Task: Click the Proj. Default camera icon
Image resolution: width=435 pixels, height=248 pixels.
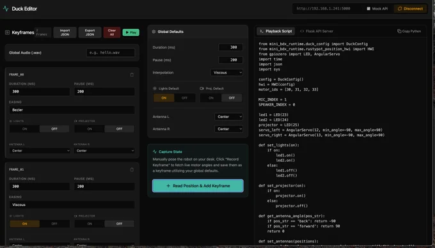Action: (x=202, y=88)
